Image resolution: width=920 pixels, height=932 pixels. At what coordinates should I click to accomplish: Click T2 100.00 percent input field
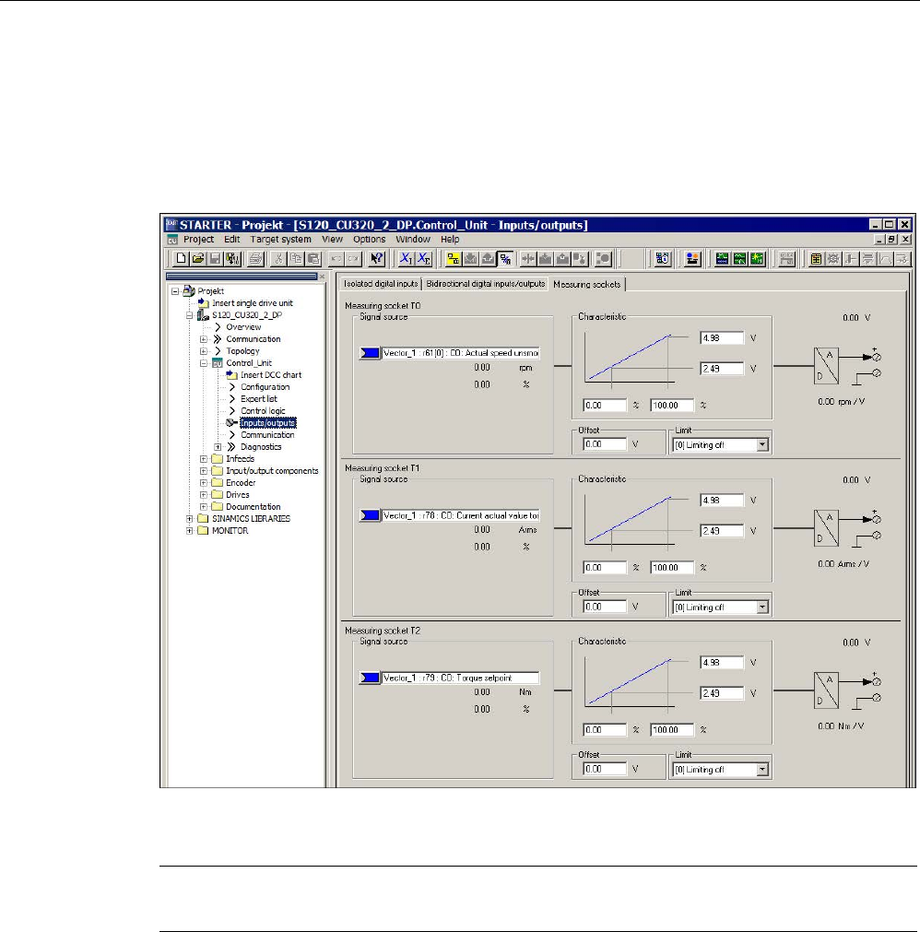pyautogui.click(x=672, y=730)
